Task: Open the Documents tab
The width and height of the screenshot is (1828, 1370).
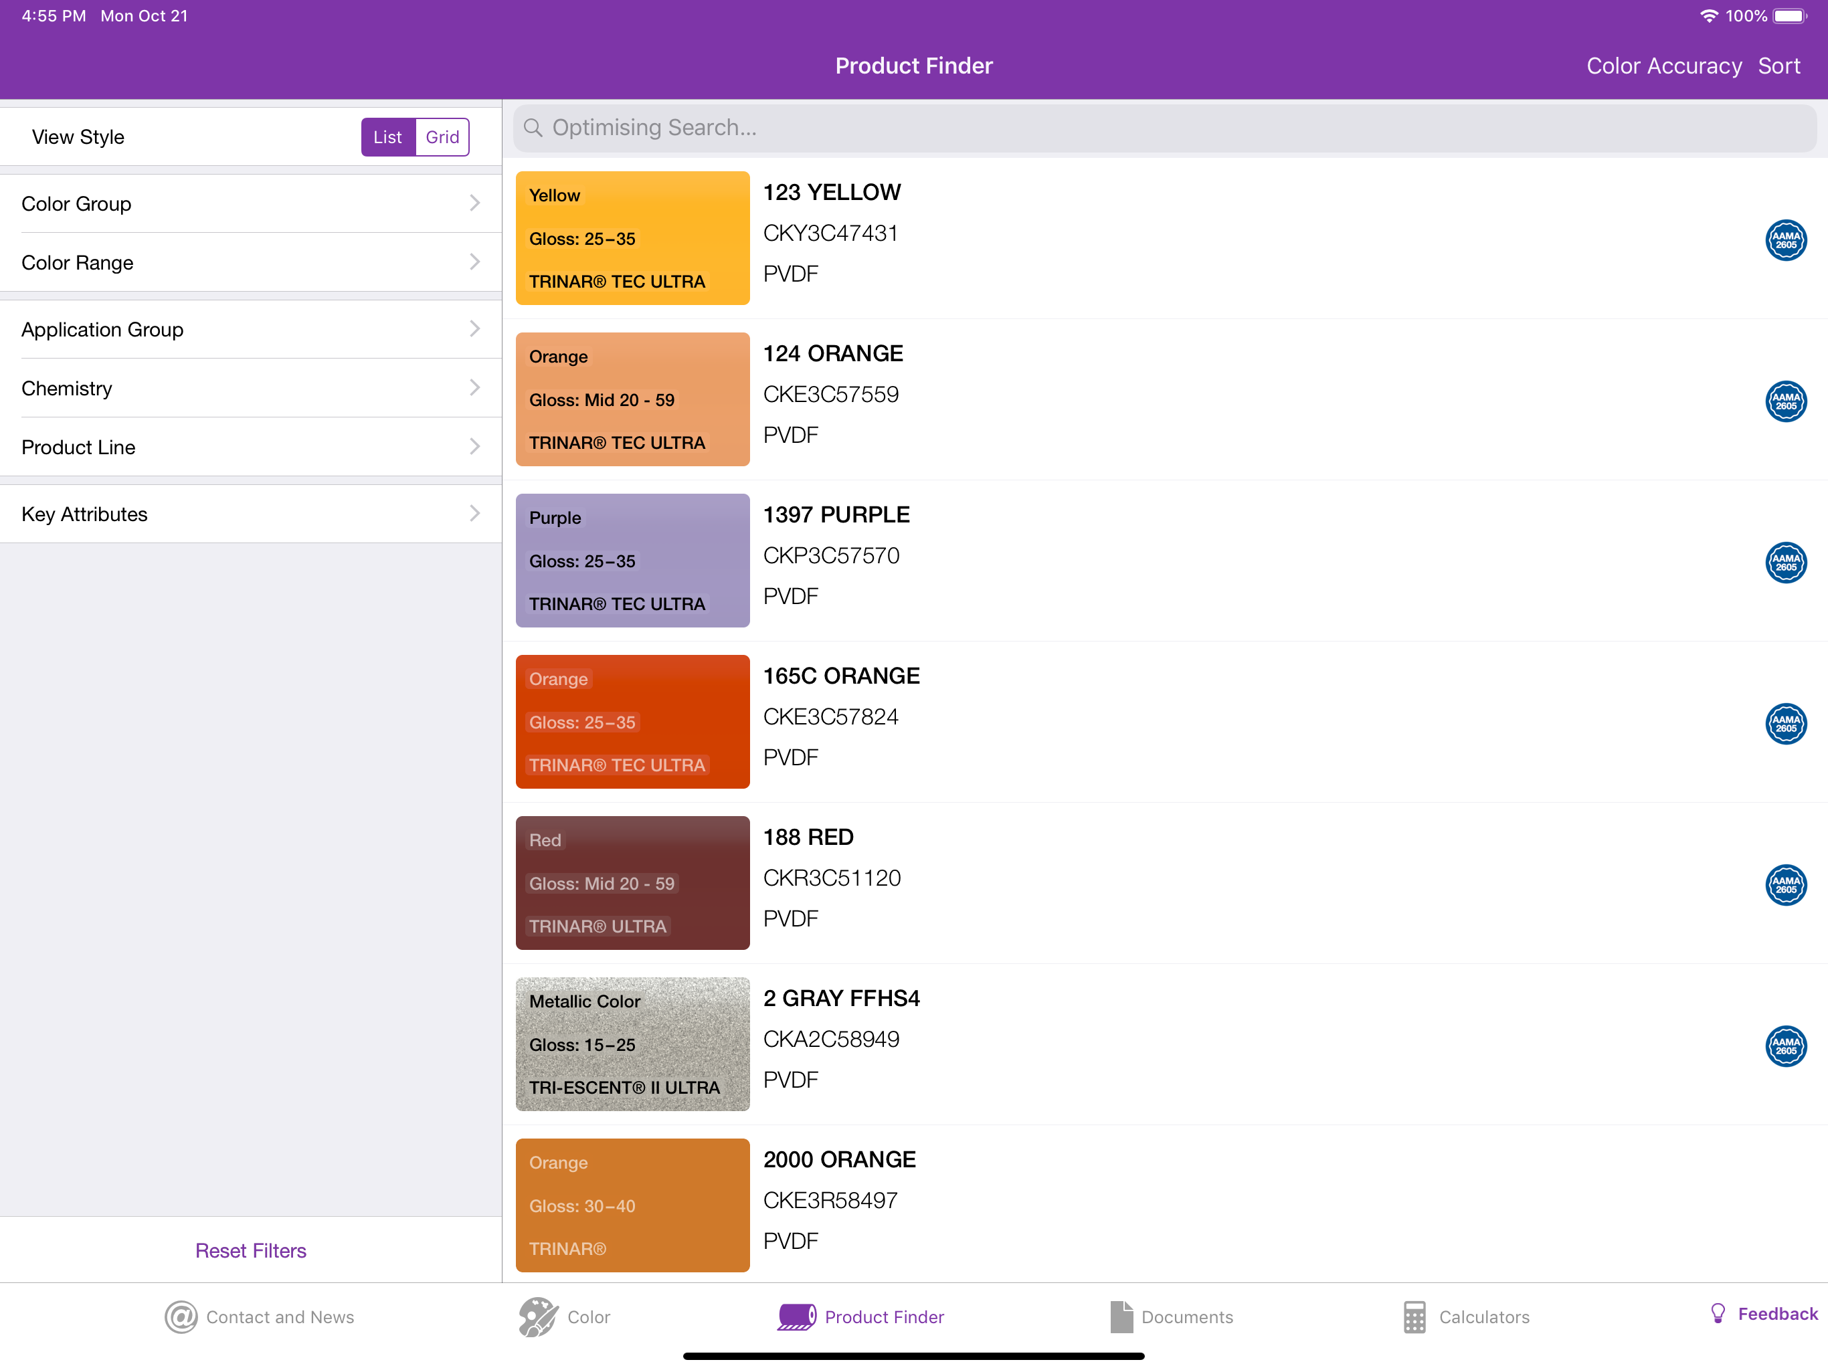Action: pos(1171,1317)
